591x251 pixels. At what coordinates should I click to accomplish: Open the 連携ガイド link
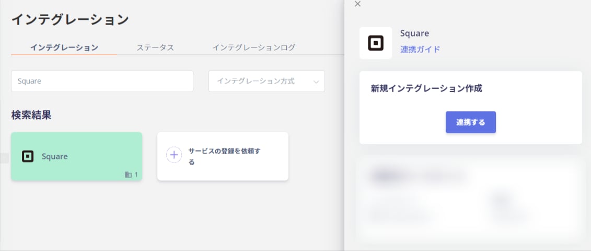click(420, 49)
